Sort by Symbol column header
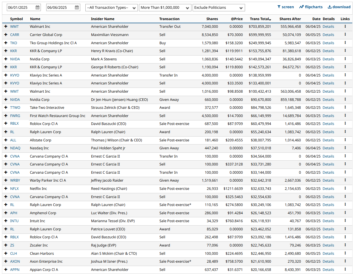The image size is (354, 274). click(x=16, y=19)
